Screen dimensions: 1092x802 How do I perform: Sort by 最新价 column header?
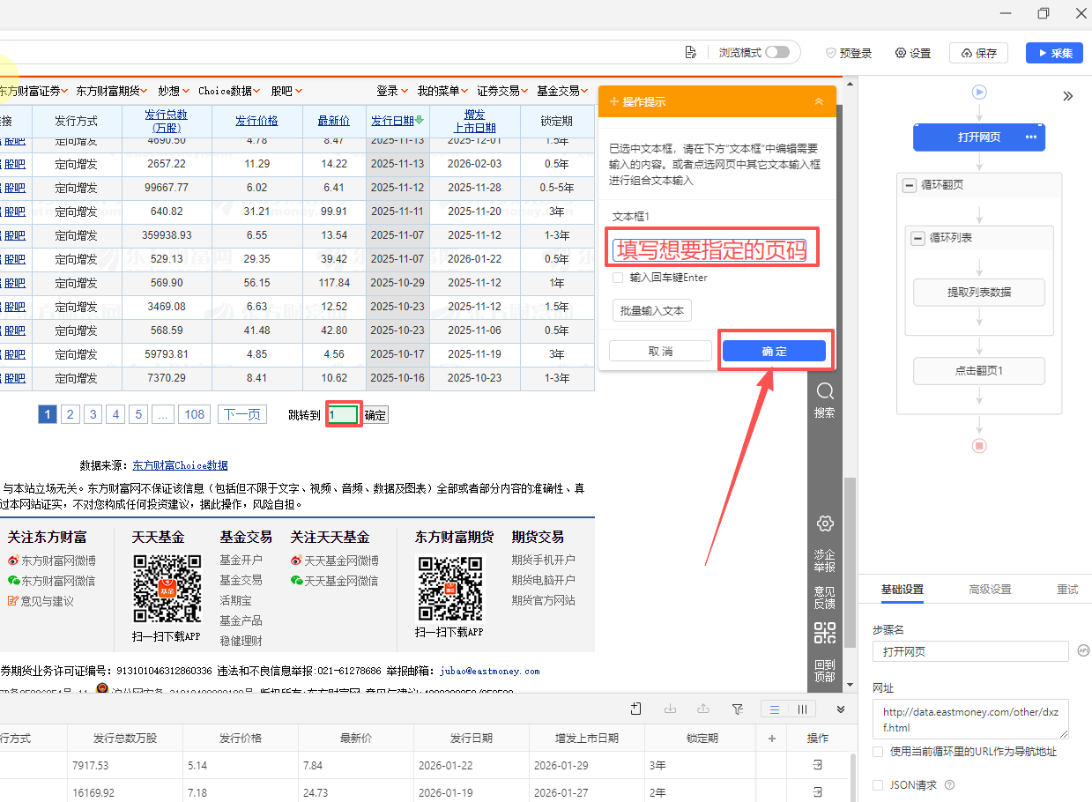334,121
